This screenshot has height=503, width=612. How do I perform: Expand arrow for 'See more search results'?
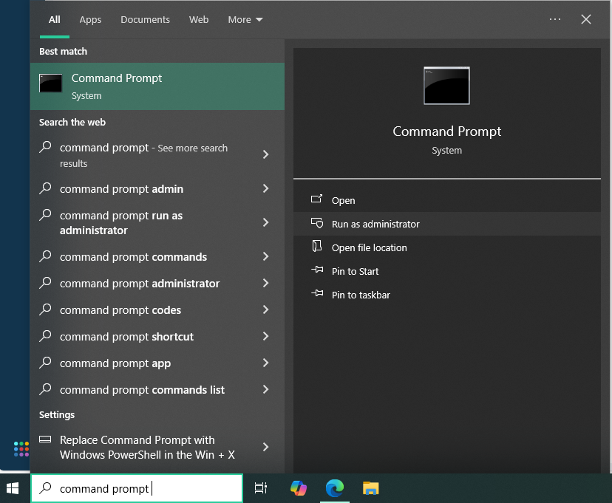265,154
